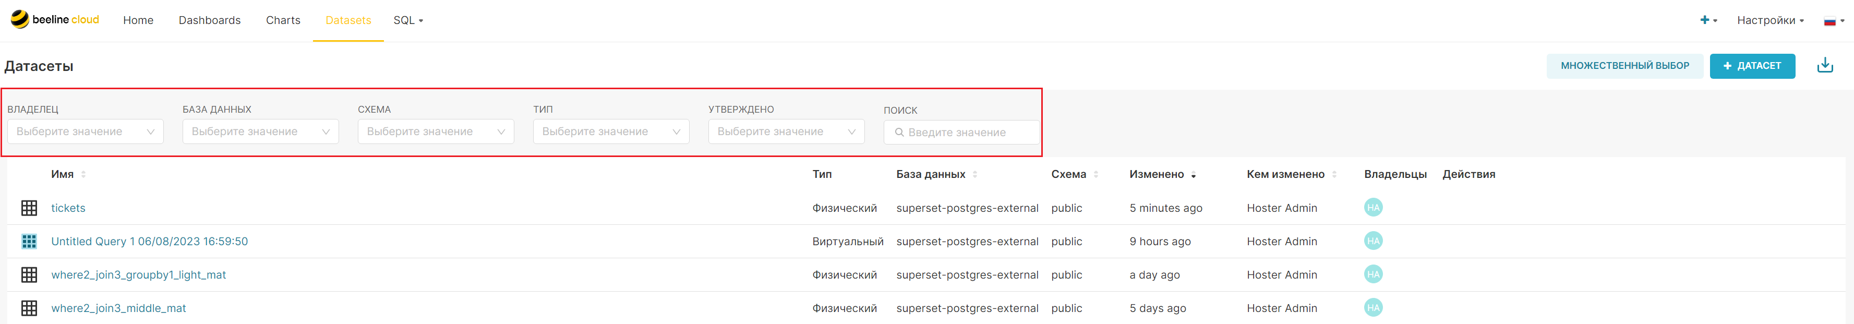Open Untitled Query 1 06/08/2023 dataset link
Screen dimensions: 1854x324
click(150, 241)
